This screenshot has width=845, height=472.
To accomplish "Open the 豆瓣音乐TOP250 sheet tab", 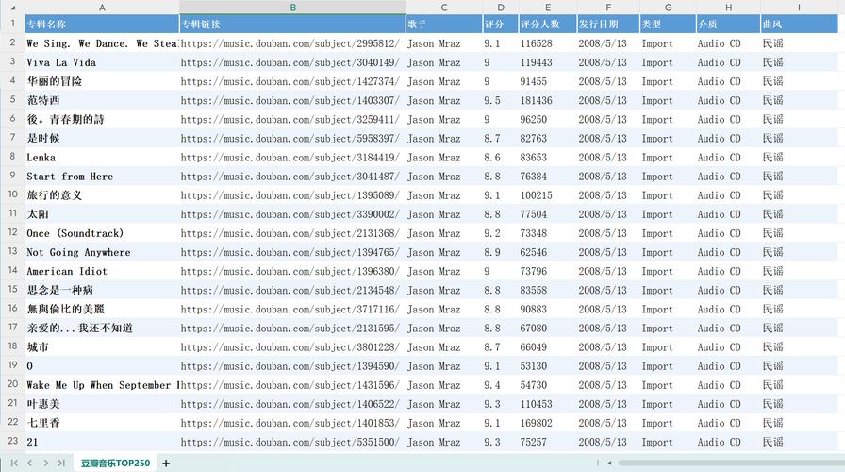I will point(115,463).
